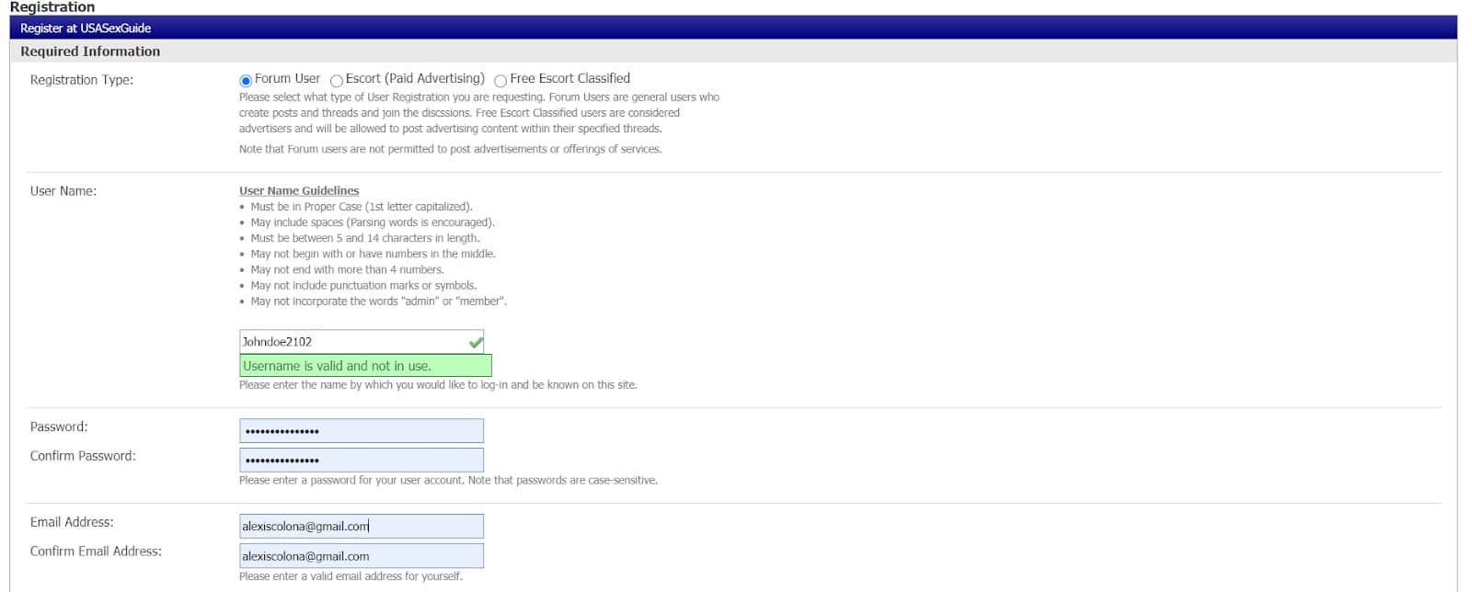Click 'May not incorporate the words admin' guideline
Image resolution: width=1472 pixels, height=592 pixels.
point(379,301)
